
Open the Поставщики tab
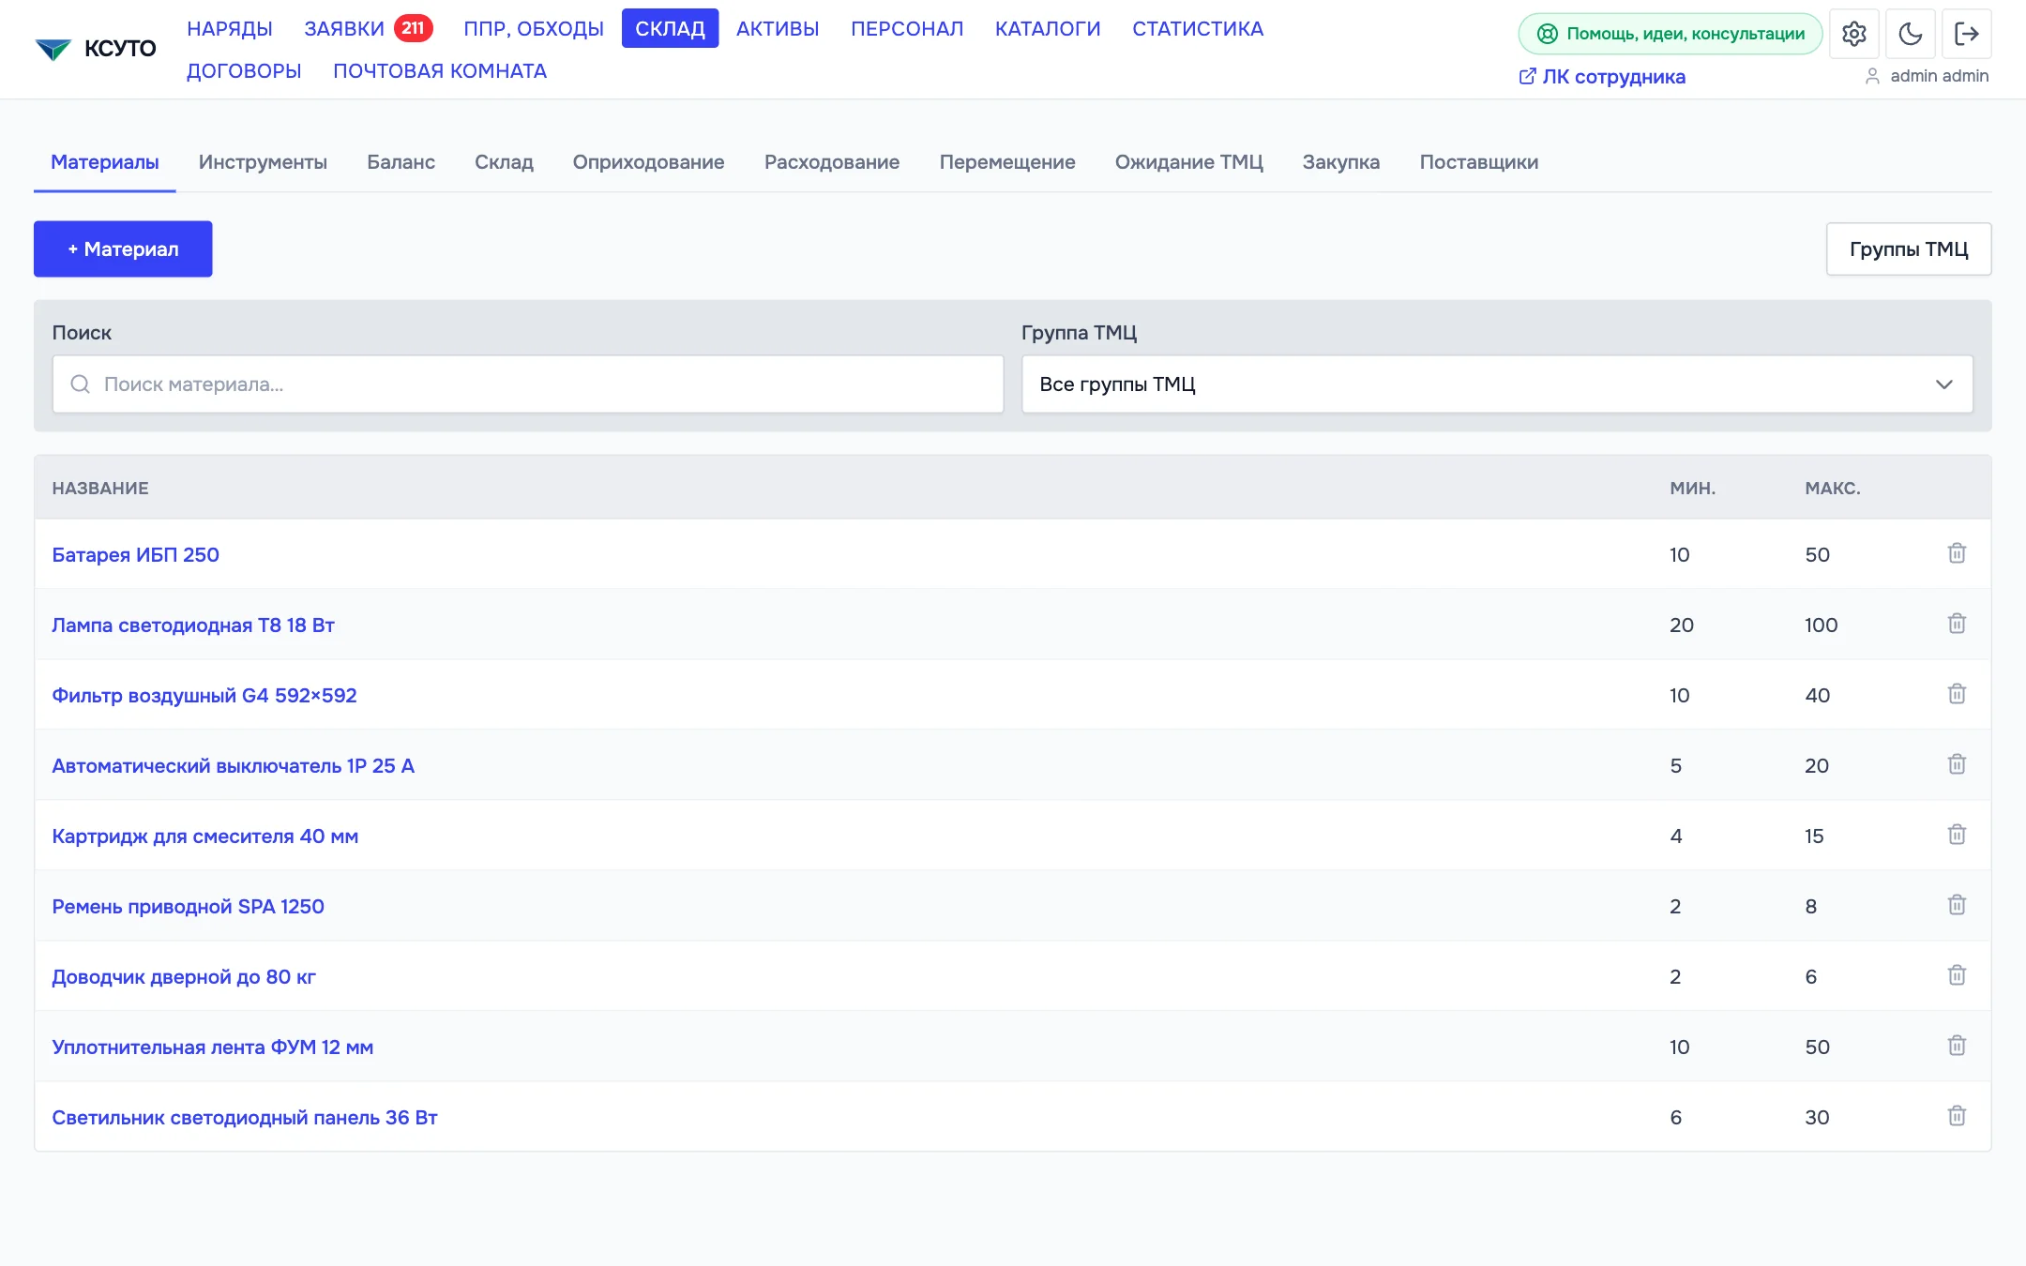click(x=1478, y=162)
